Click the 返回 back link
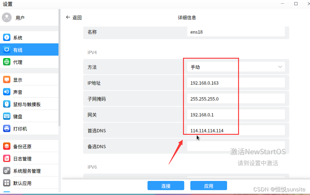Viewport: 310px width, 195px height. coord(77,17)
